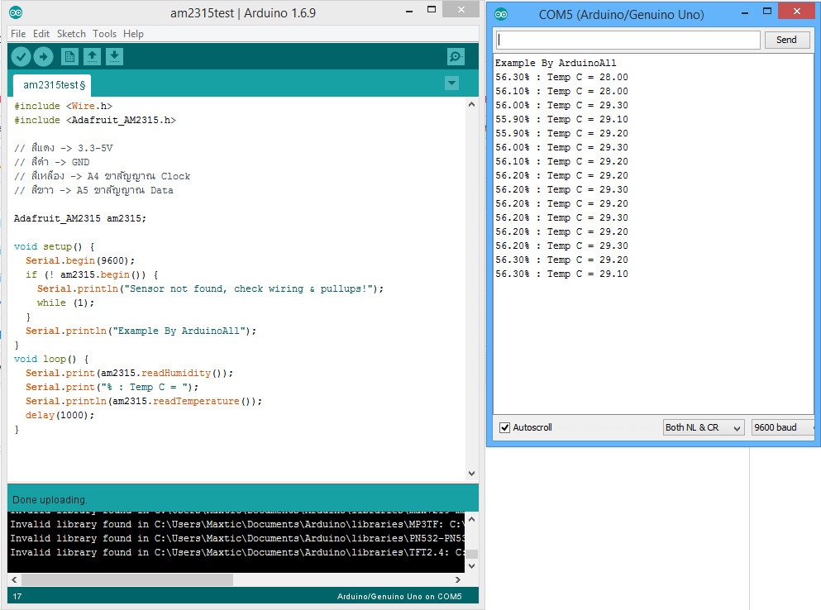Click the "delay(1000);" line
The image size is (821, 610).
[60, 415]
